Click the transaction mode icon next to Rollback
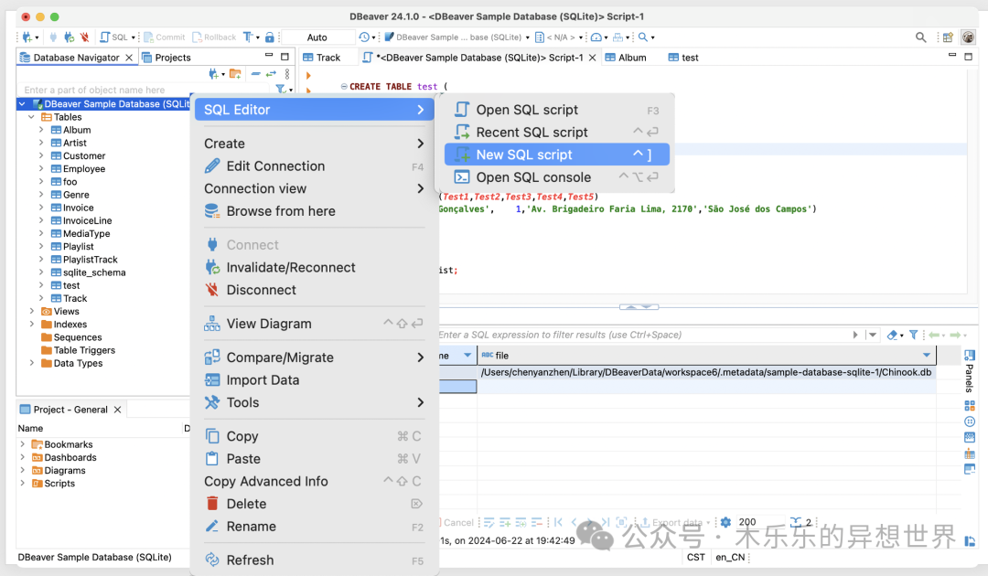This screenshot has height=576, width=988. click(248, 37)
